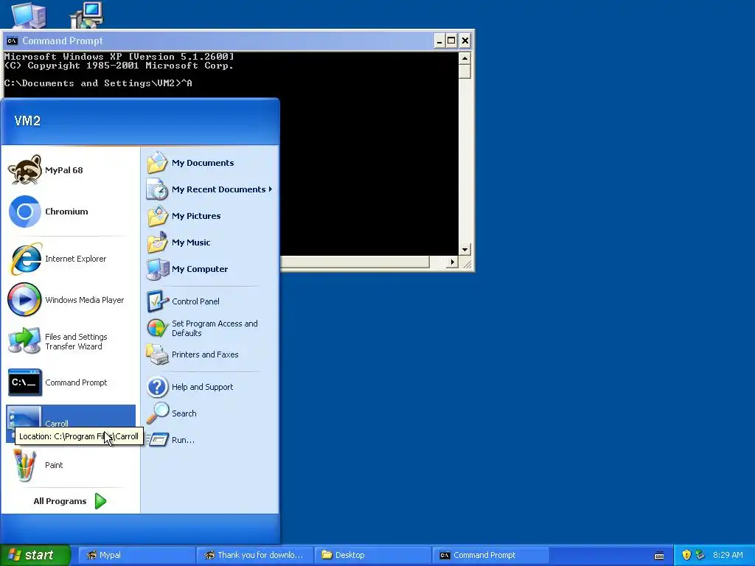Click Command Prompt scroll up arrow

[x=465, y=58]
